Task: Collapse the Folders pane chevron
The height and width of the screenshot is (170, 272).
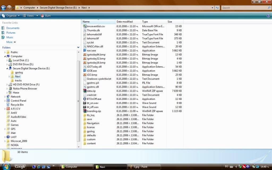Action: (78, 48)
